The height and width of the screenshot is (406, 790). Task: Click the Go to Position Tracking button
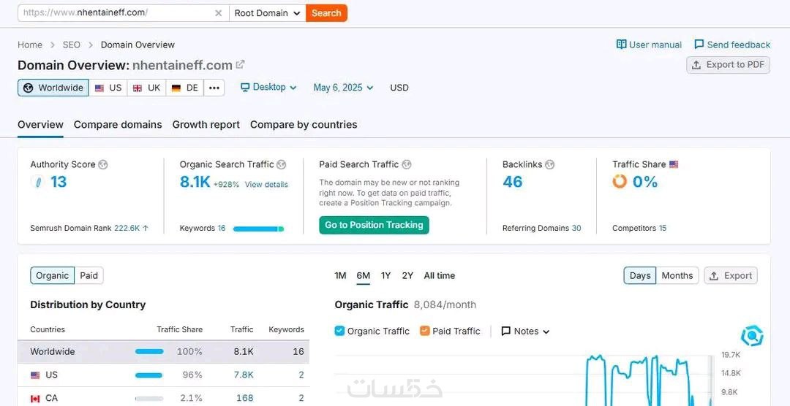click(374, 225)
